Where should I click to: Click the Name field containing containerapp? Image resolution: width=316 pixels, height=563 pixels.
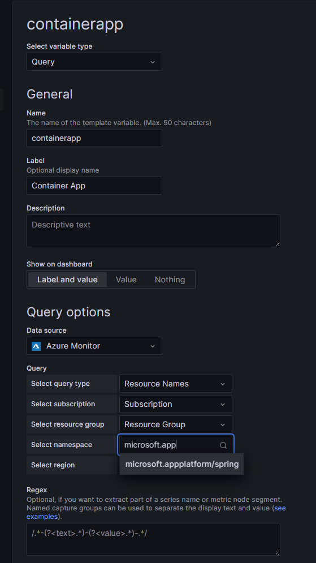tap(94, 138)
